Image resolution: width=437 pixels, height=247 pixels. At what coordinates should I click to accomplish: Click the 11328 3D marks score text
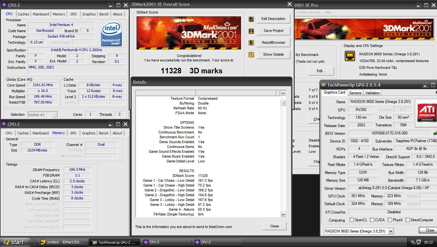click(192, 71)
